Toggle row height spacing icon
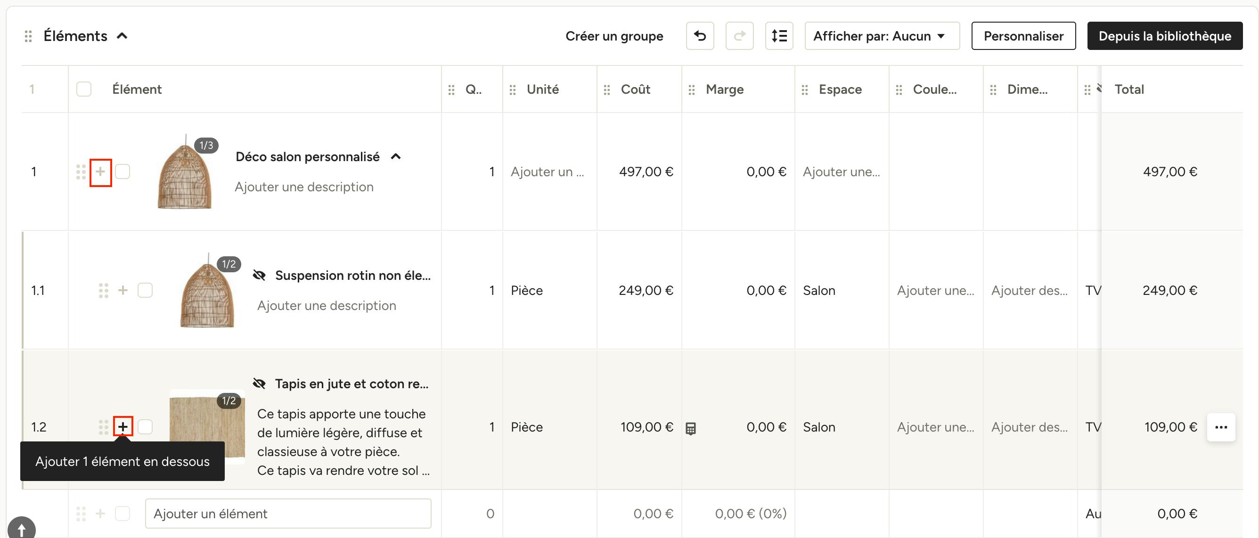Screen dimensions: 1259x538 [x=779, y=36]
